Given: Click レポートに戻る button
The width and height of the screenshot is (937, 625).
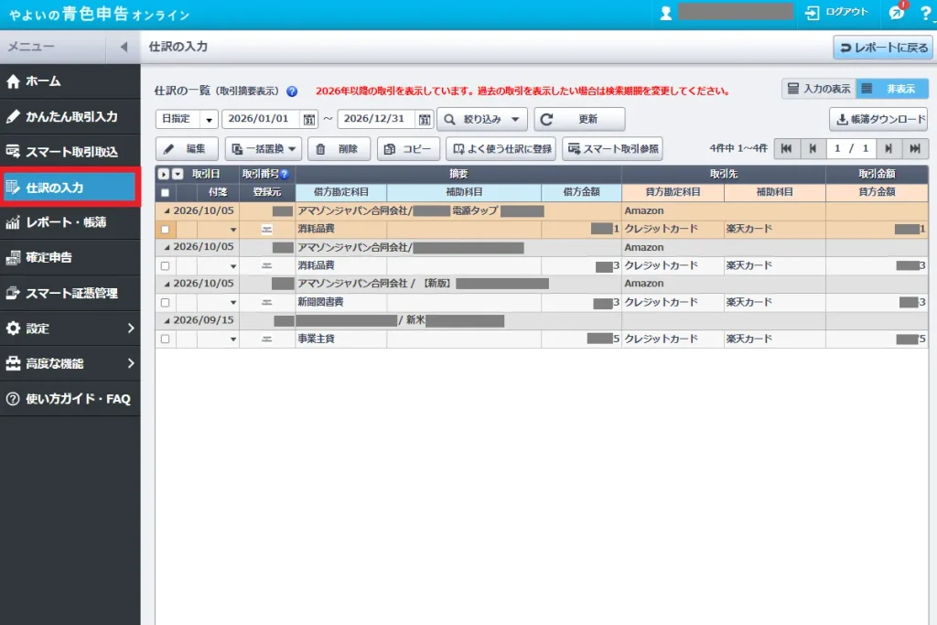Looking at the screenshot, I should [x=883, y=48].
